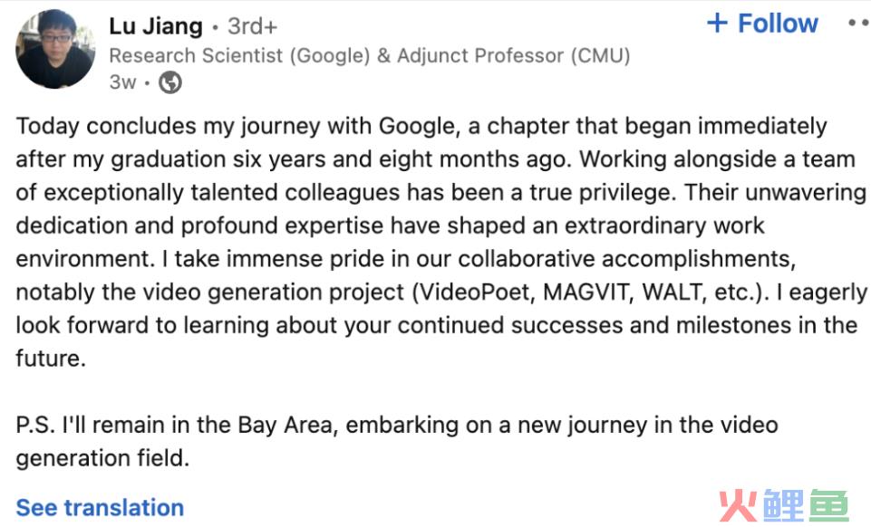
Task: Click the Research Scientist (Google) headline
Action: pyautogui.click(x=239, y=55)
